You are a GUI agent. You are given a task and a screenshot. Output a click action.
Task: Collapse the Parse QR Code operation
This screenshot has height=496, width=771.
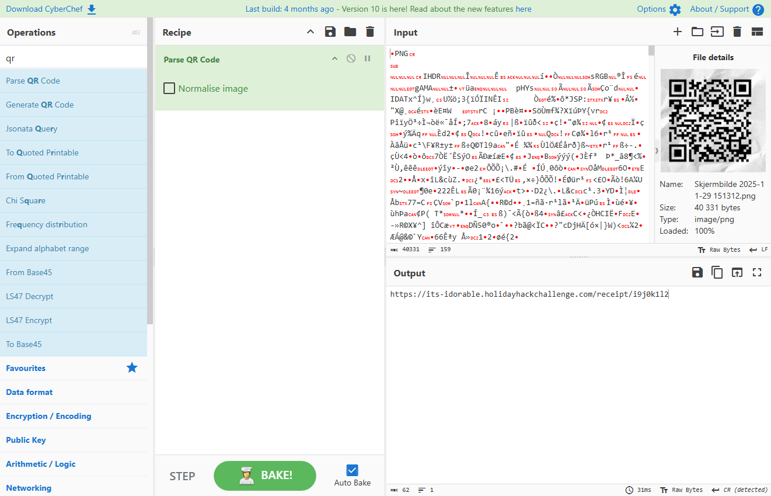334,58
